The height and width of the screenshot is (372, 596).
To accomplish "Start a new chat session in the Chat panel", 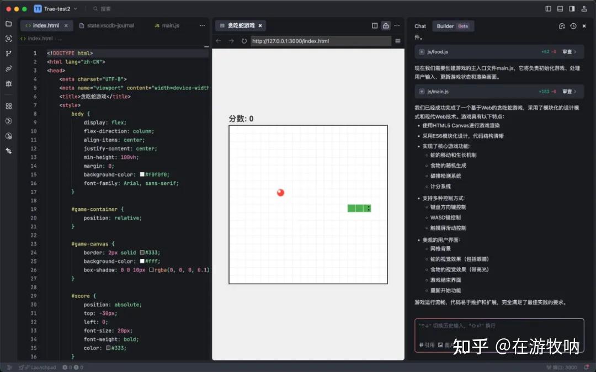I will coord(562,26).
